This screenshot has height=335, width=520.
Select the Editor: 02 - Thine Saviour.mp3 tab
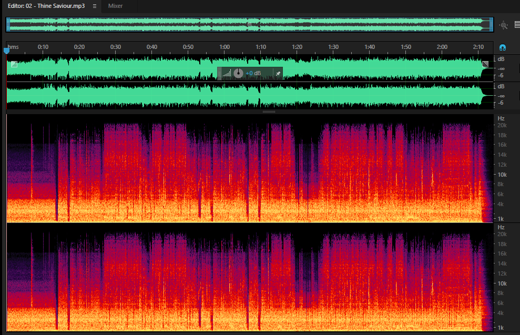pyautogui.click(x=46, y=6)
